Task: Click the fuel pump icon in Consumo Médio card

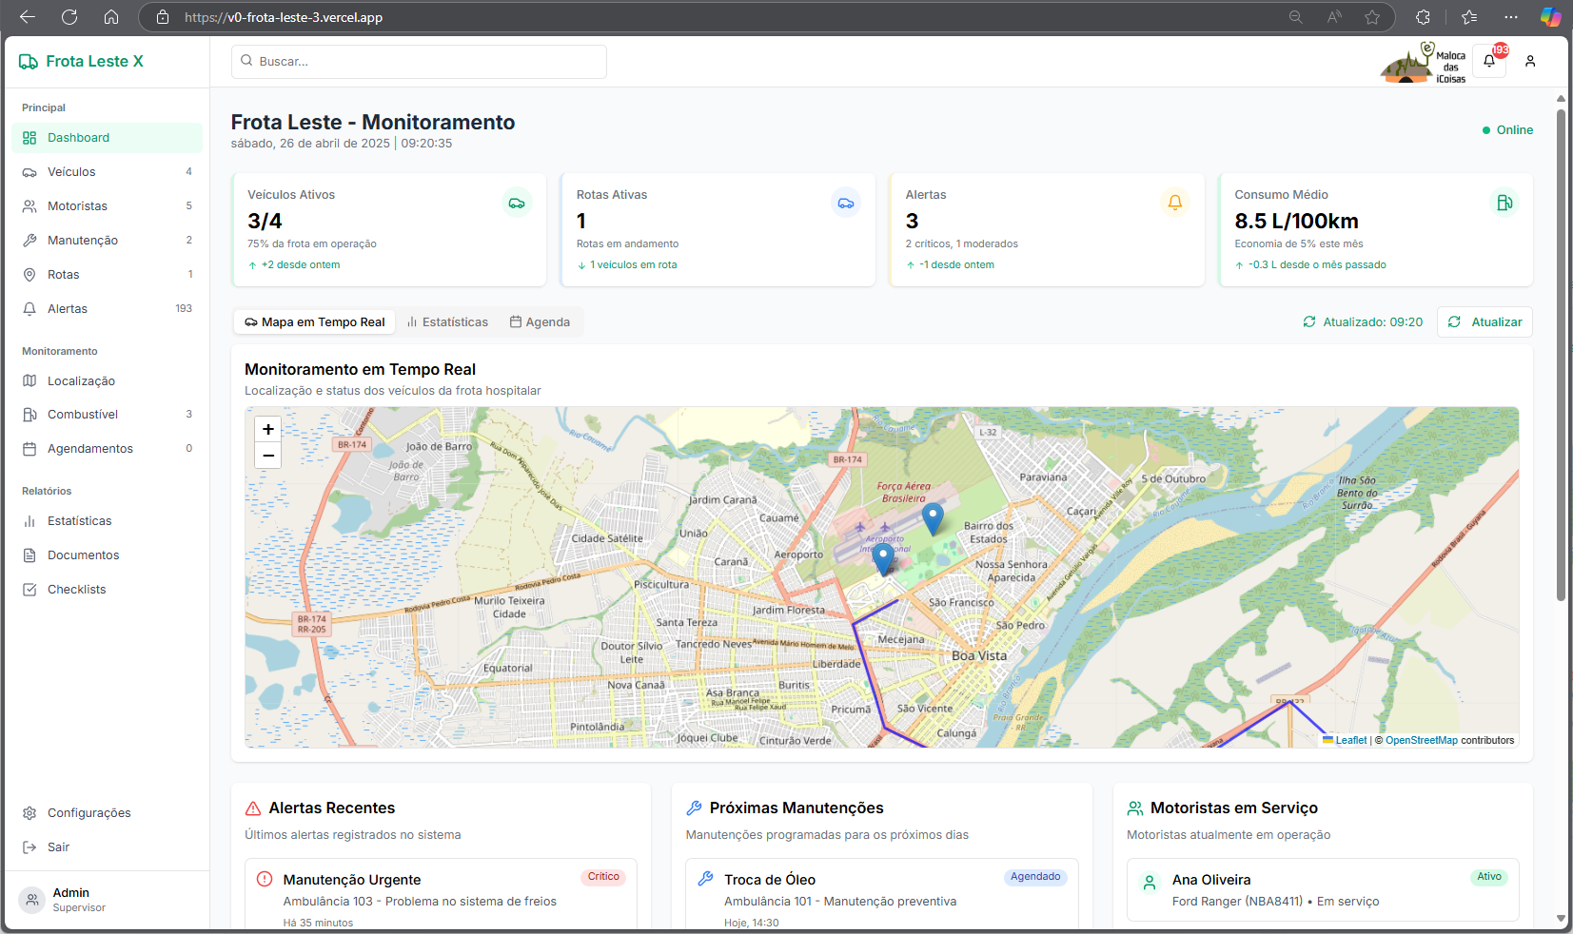Action: 1504,203
